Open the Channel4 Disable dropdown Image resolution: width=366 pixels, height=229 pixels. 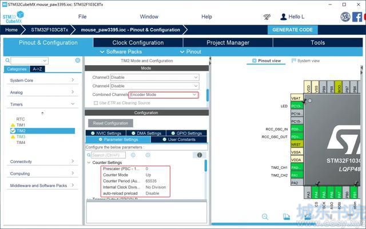(154, 86)
